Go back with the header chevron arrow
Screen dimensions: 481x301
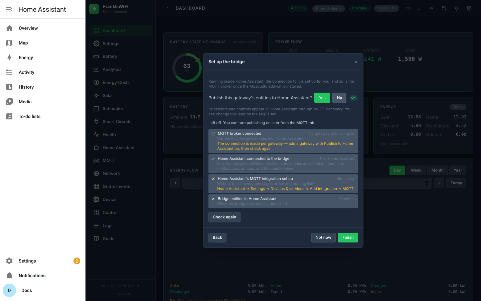coord(167,8)
